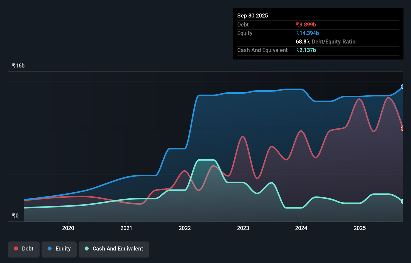Click the blue Equity dot in the legend

50,248
